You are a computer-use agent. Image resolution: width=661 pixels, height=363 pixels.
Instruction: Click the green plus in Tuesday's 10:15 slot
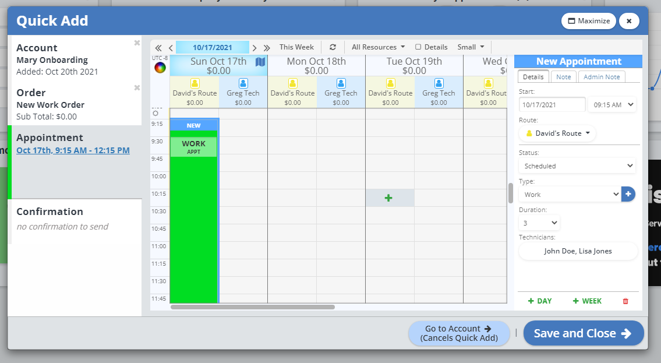pos(389,198)
